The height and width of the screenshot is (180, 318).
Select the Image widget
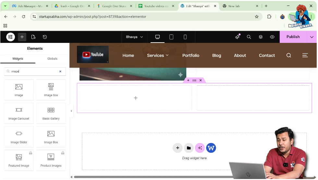19,90
